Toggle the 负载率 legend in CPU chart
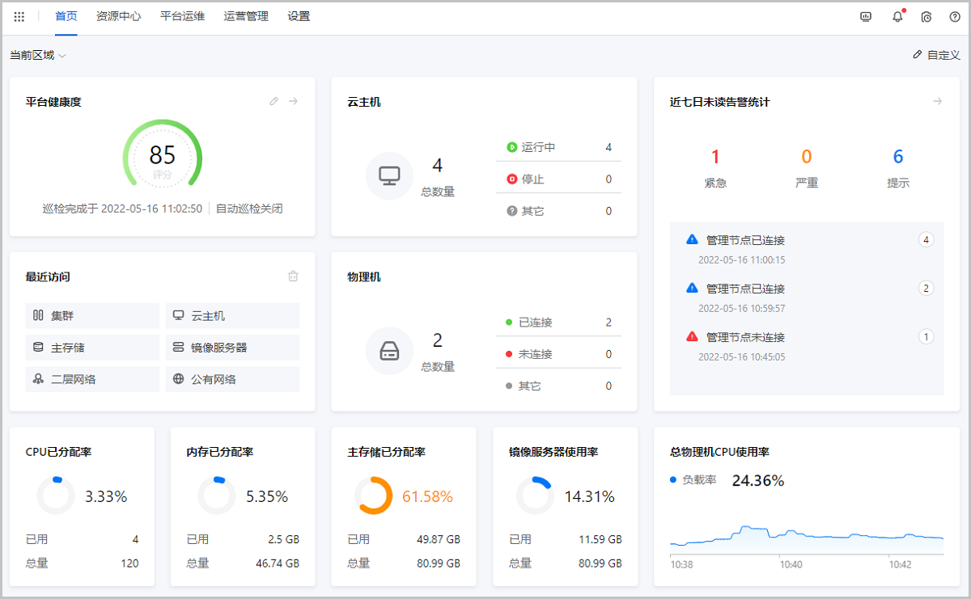The width and height of the screenshot is (971, 599). 693,480
